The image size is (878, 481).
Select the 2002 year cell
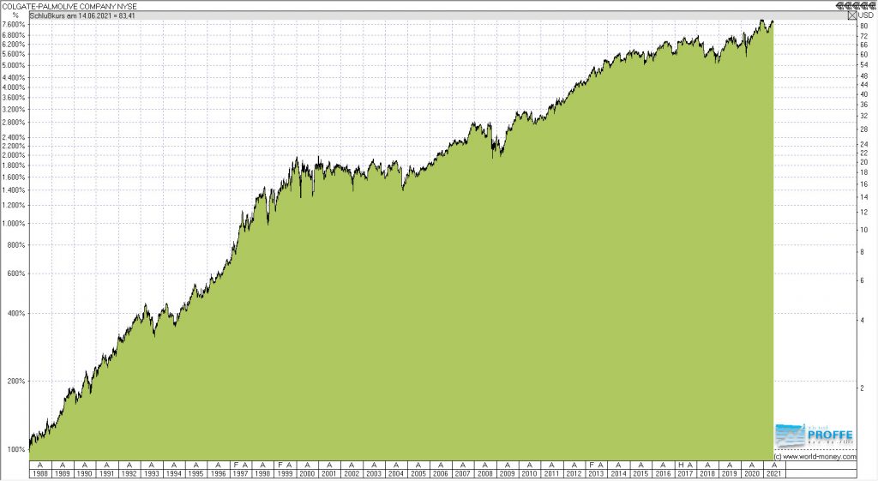click(x=352, y=473)
